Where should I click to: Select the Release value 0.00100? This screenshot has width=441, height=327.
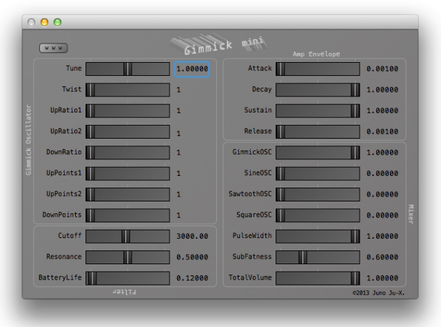(x=382, y=132)
